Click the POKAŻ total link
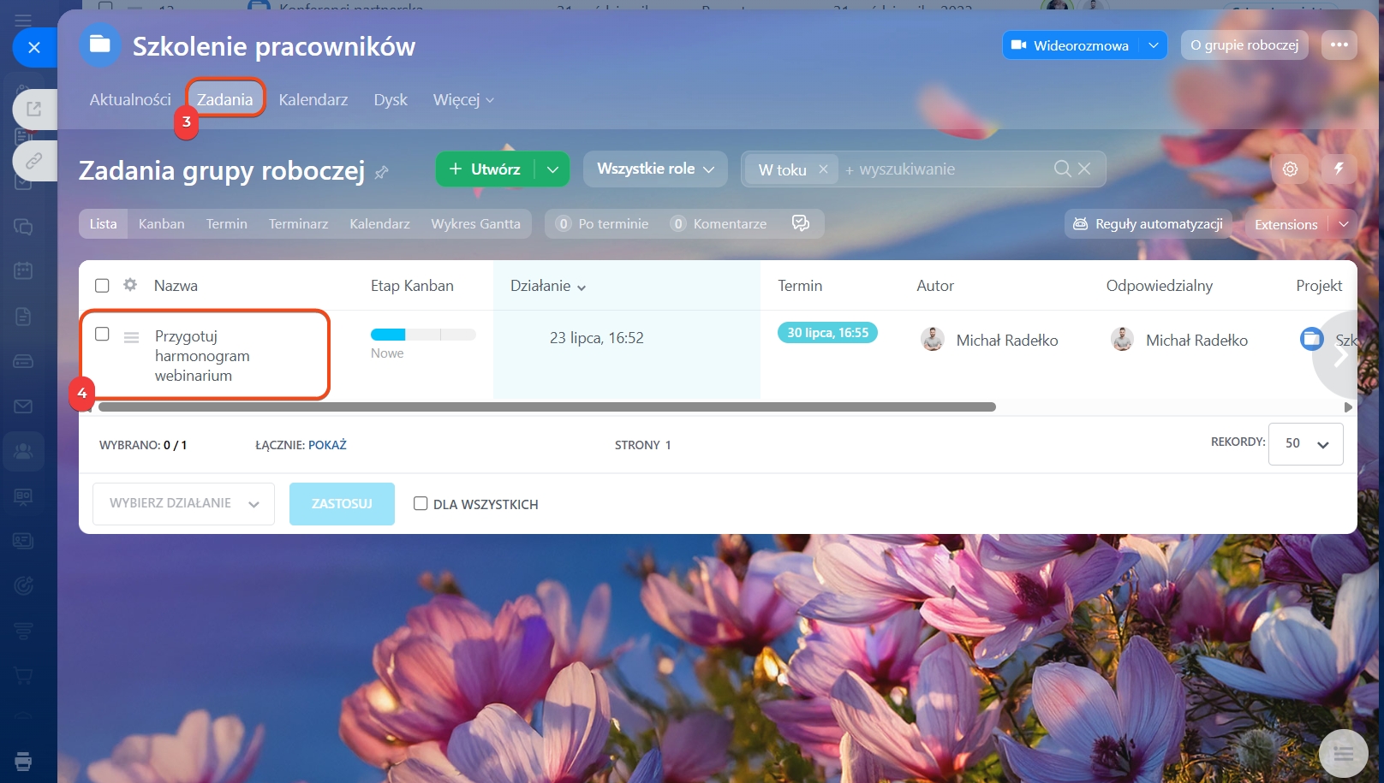Image resolution: width=1384 pixels, height=783 pixels. 327,445
